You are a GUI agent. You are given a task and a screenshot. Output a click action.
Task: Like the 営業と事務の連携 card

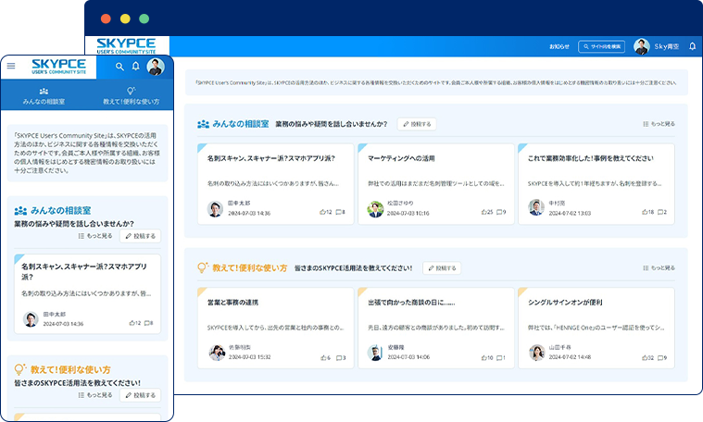tap(325, 357)
